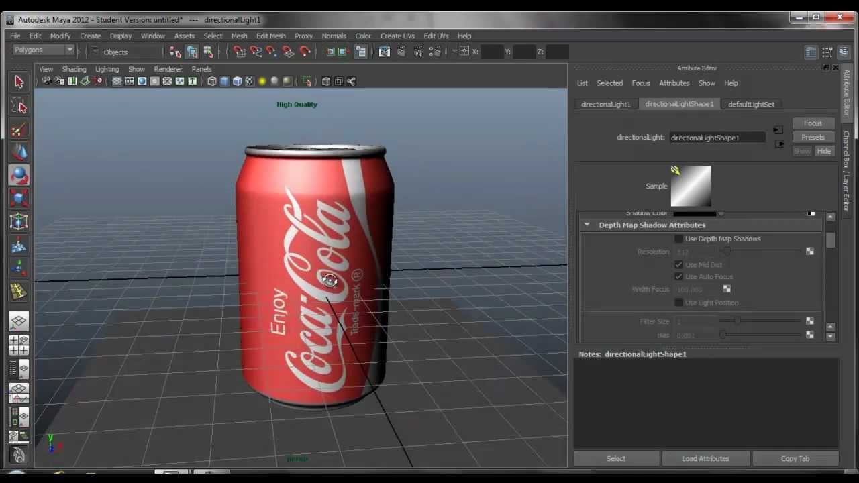Switch to four view layout
The height and width of the screenshot is (483, 859).
(x=19, y=345)
